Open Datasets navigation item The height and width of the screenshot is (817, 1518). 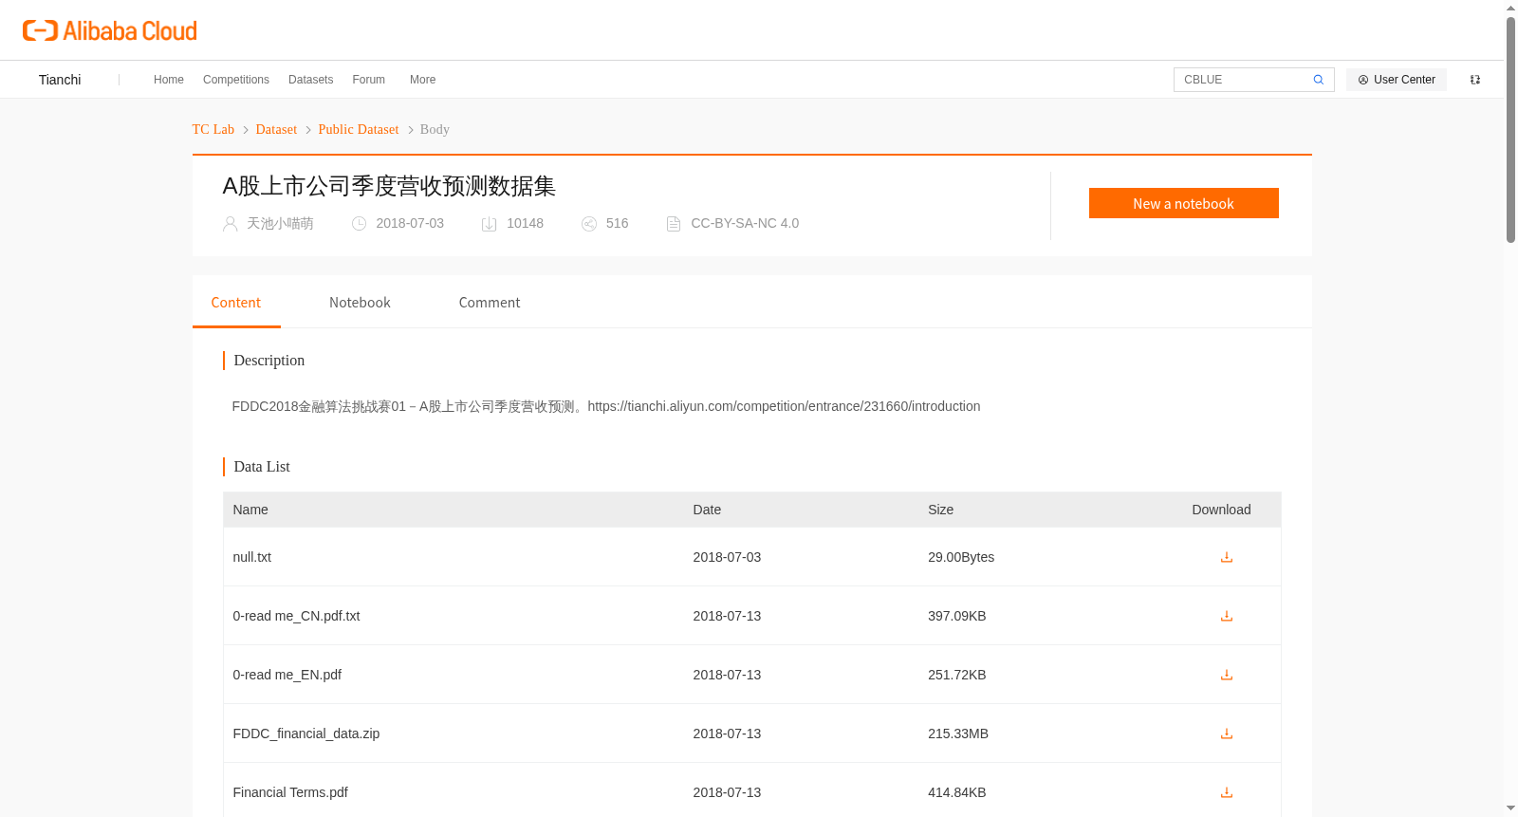click(310, 80)
